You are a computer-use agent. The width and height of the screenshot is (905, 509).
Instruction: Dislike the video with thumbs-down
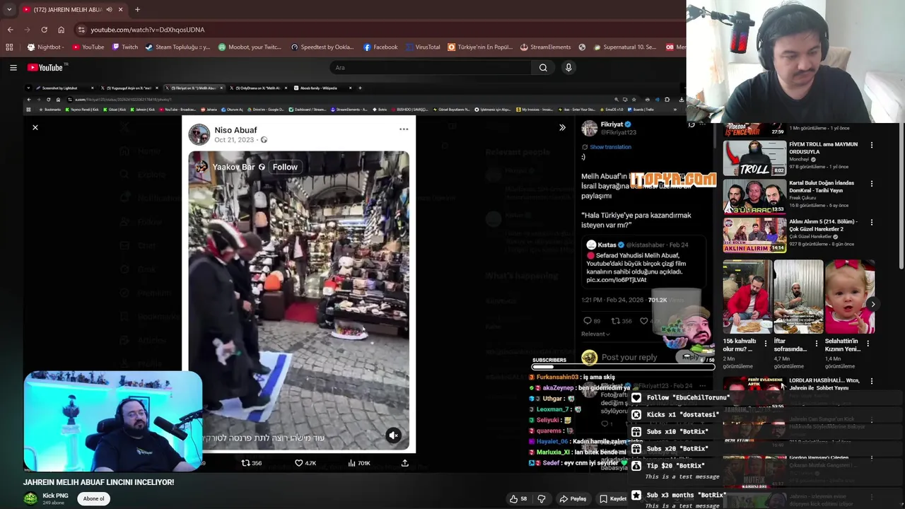click(542, 498)
